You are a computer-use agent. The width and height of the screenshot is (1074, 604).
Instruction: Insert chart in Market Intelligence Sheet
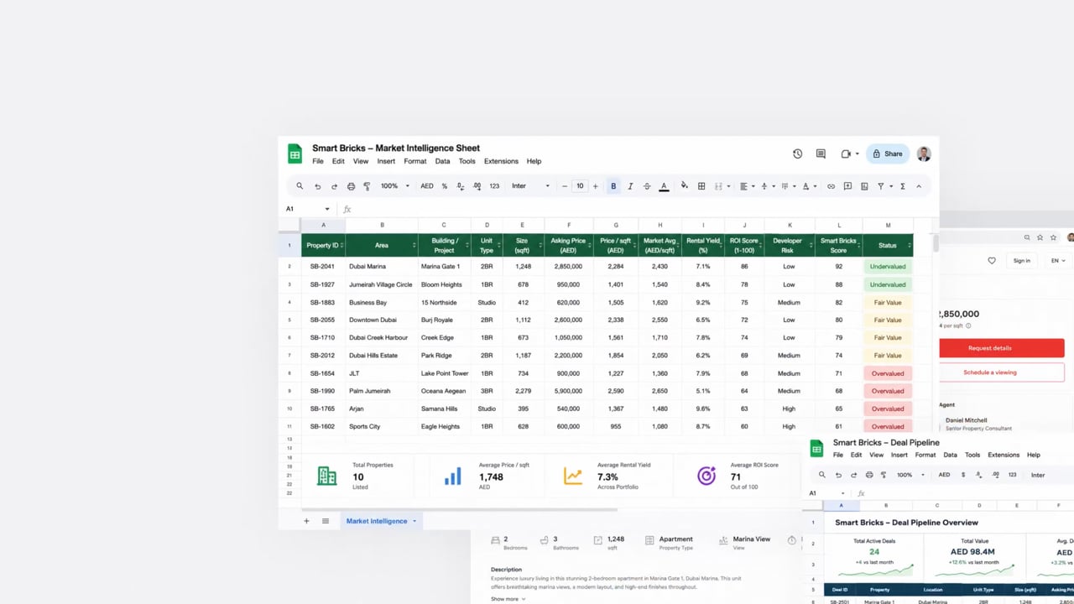[864, 186]
